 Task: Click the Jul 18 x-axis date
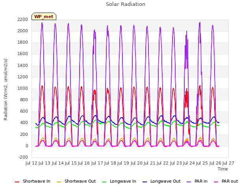pos(110,163)
